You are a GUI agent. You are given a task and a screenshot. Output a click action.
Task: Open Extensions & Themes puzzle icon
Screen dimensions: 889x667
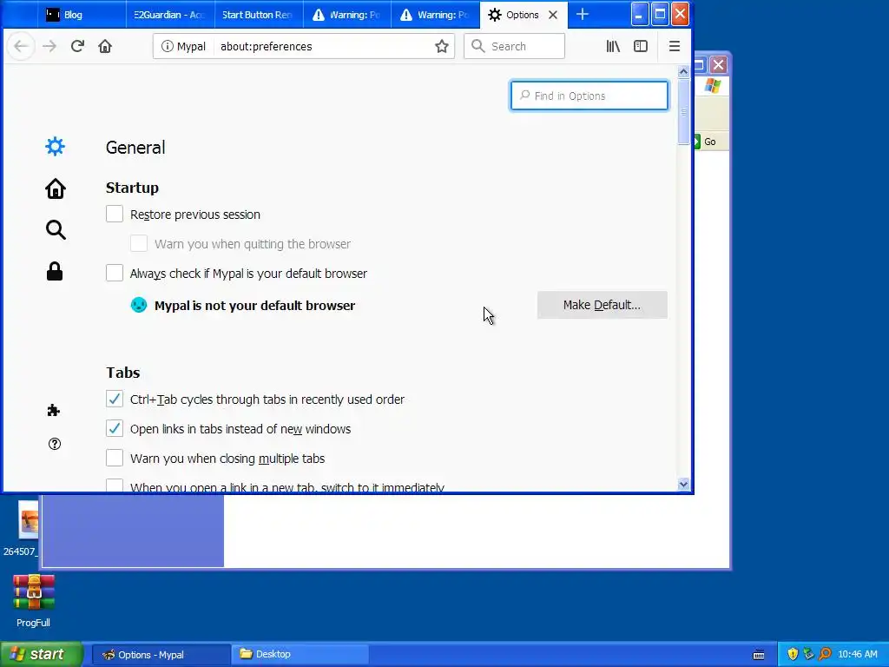(54, 410)
